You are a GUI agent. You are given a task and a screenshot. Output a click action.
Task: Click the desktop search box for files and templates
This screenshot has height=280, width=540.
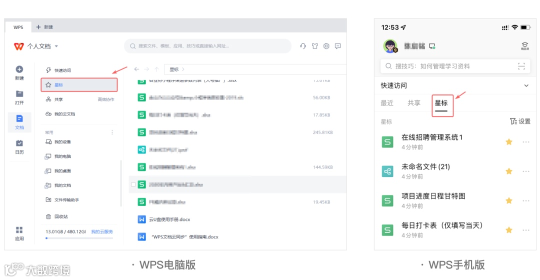207,46
